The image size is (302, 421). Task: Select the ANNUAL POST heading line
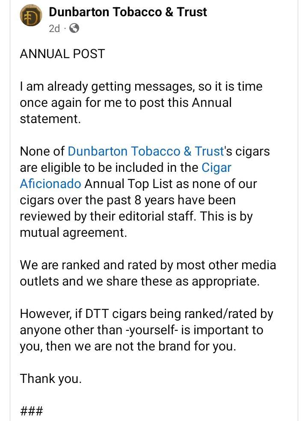tap(62, 54)
